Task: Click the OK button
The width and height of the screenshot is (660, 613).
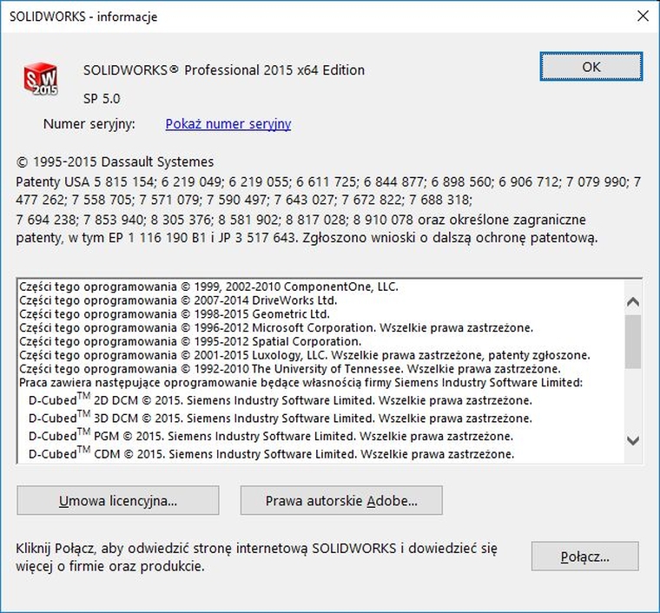Action: point(591,67)
